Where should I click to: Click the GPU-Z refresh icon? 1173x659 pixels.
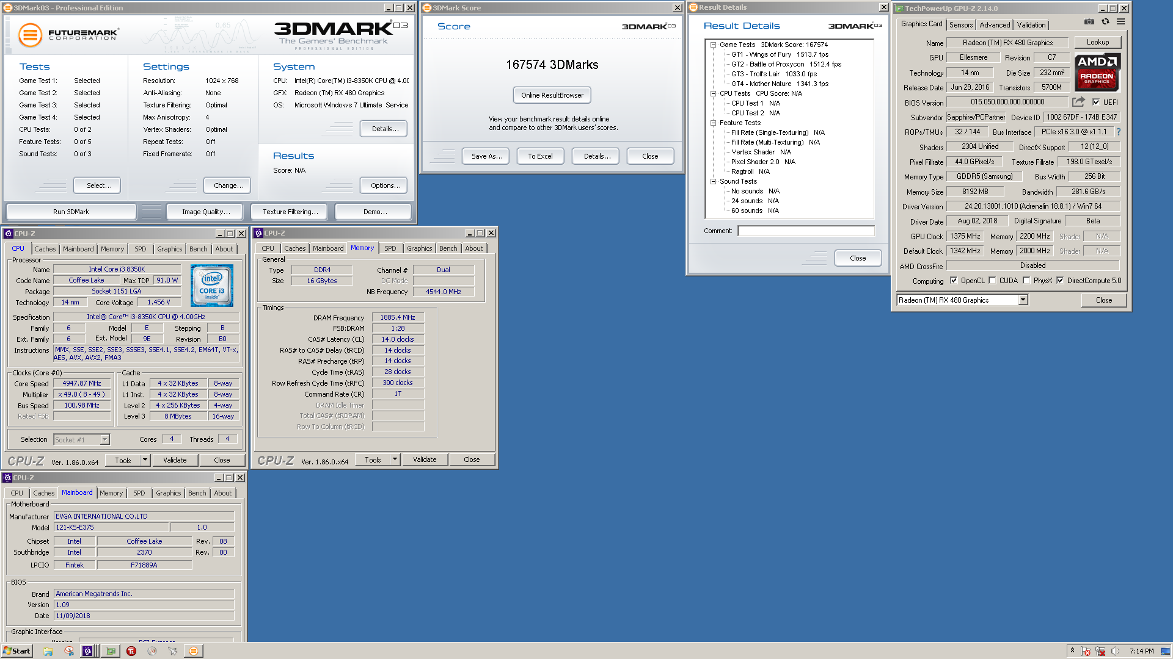tap(1105, 21)
